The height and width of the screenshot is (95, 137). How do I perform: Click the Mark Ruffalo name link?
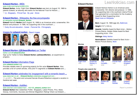115,82
